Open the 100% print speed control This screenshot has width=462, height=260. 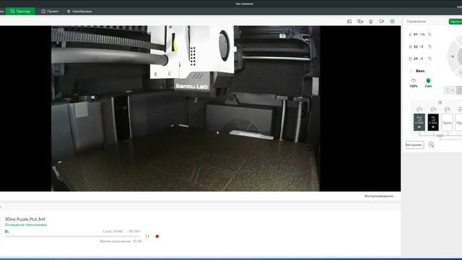coord(414,83)
